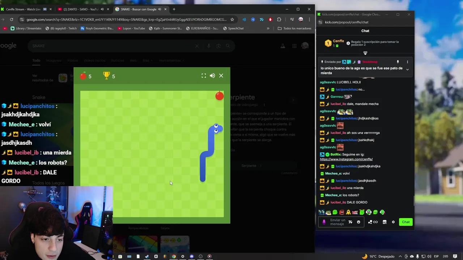Open the Chrome profile avatar
This screenshot has width=463, height=260.
pyautogui.click(x=301, y=19)
